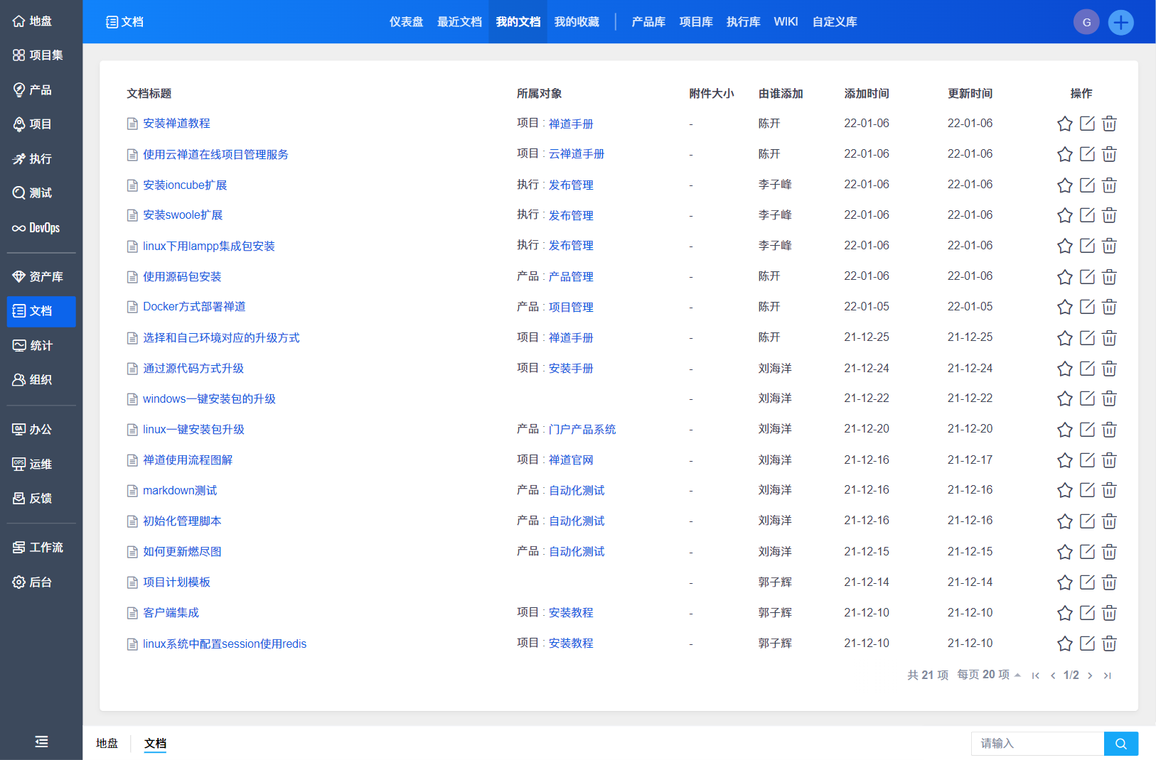Viewport: 1156px width, 760px height.
Task: Open 后台 settings in the sidebar
Action: tap(33, 582)
